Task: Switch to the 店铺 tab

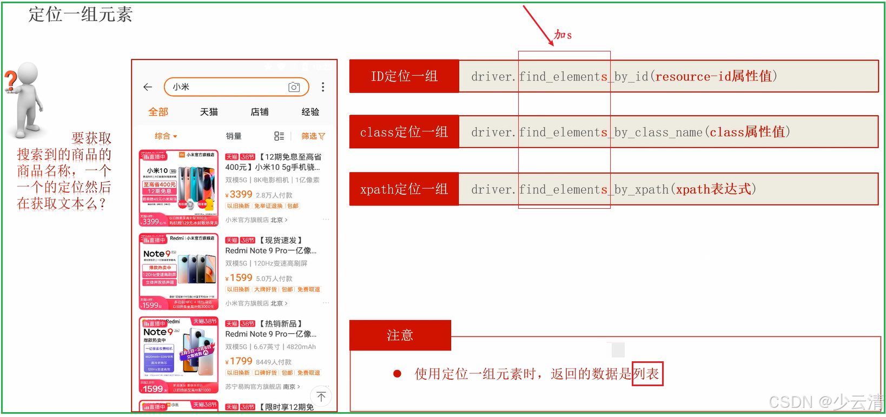Action: pos(260,112)
